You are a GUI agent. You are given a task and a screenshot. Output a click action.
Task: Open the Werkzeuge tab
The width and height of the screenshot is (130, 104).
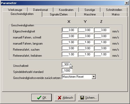[x=15, y=10]
